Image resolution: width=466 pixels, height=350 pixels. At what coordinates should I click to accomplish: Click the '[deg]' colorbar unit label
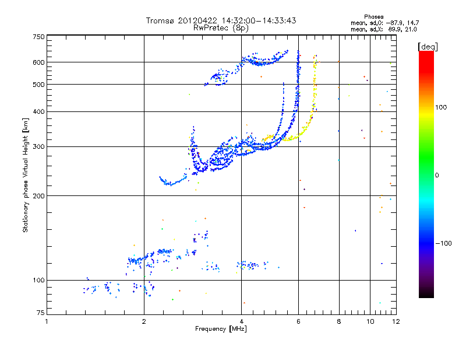428,47
